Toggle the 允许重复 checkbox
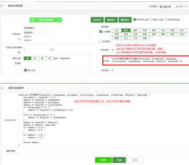The image size is (189, 165). click(x=100, y=32)
